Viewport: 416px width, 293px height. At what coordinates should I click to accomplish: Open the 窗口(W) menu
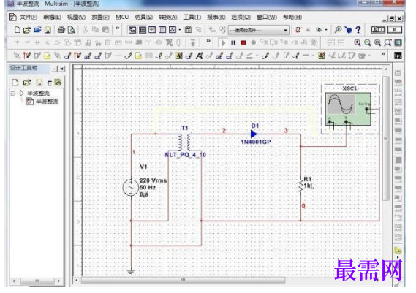click(x=267, y=18)
